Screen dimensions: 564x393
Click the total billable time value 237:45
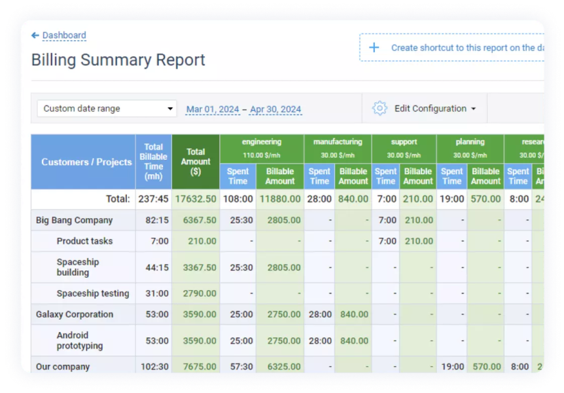pos(155,198)
